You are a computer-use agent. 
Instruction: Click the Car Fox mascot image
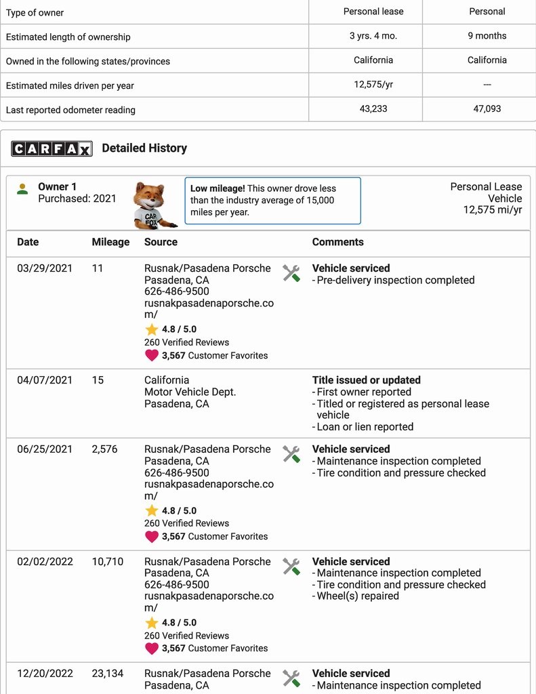coord(153,205)
